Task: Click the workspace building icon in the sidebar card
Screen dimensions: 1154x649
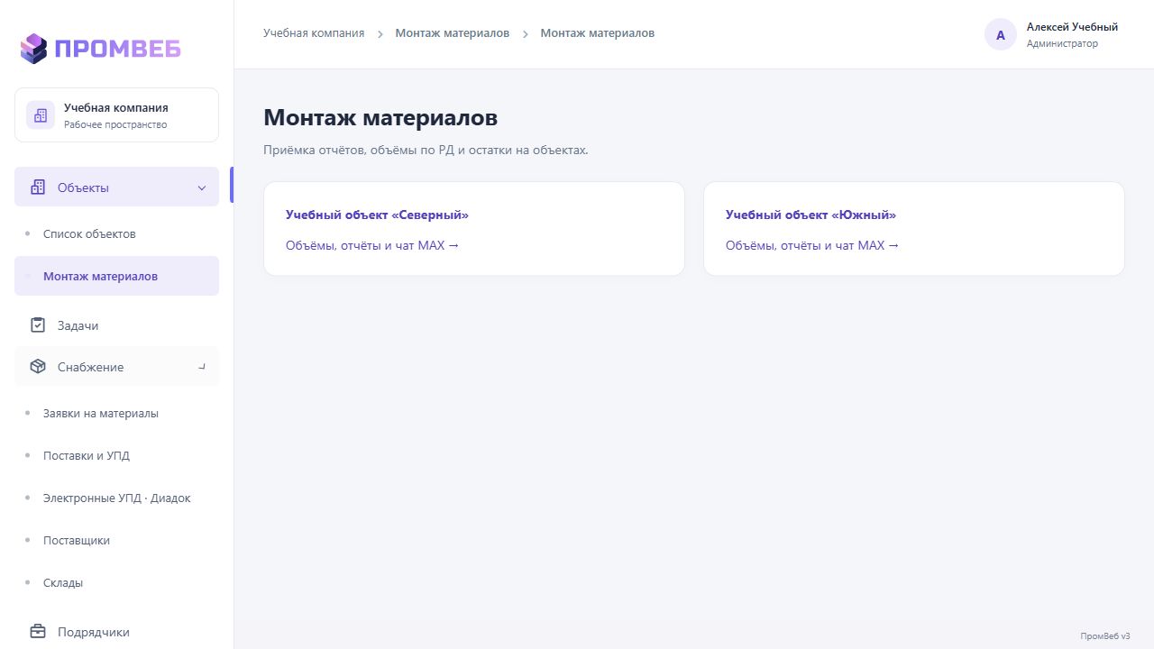Action: pos(41,115)
